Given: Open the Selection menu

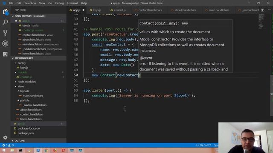Looking at the screenshot, I should click(x=30, y=3).
